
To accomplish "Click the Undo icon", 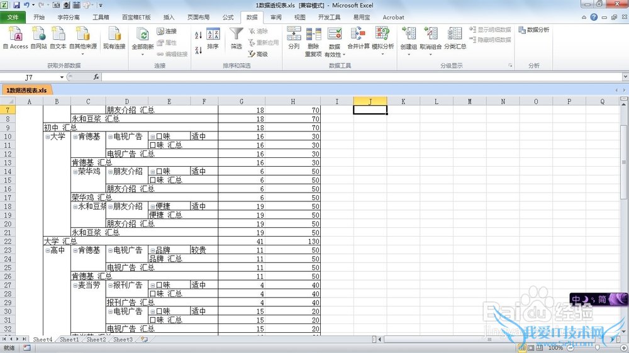I will pyautogui.click(x=26, y=5).
